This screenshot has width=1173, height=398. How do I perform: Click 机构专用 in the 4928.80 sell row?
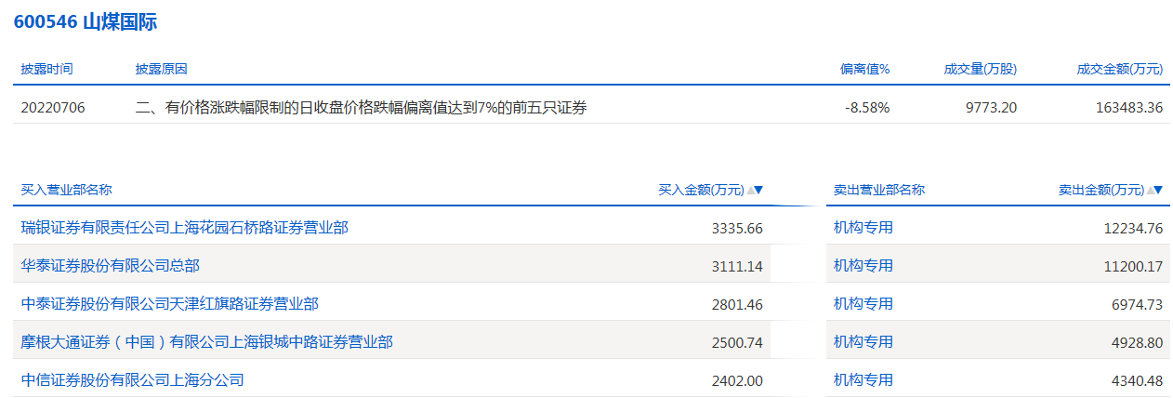[x=863, y=342]
